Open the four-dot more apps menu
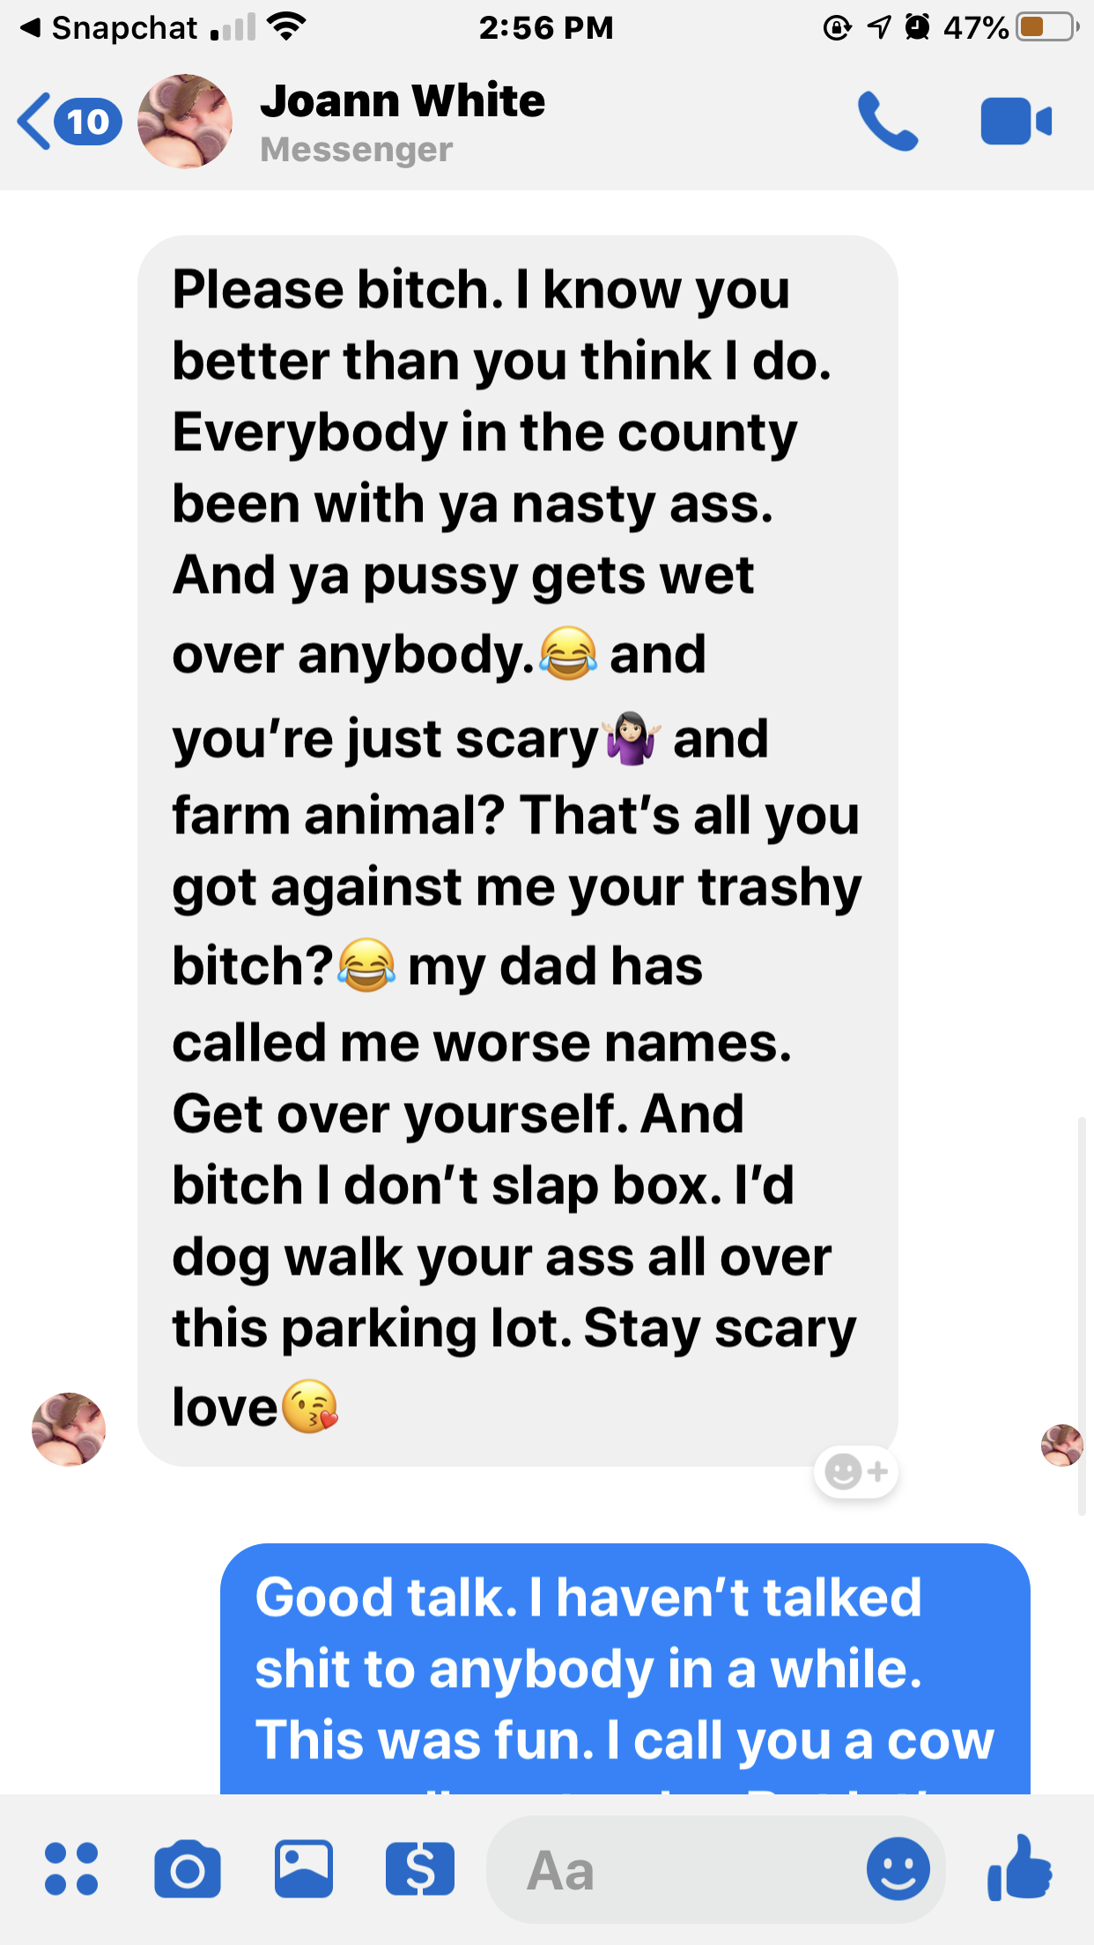The image size is (1094, 1945). tap(71, 1868)
